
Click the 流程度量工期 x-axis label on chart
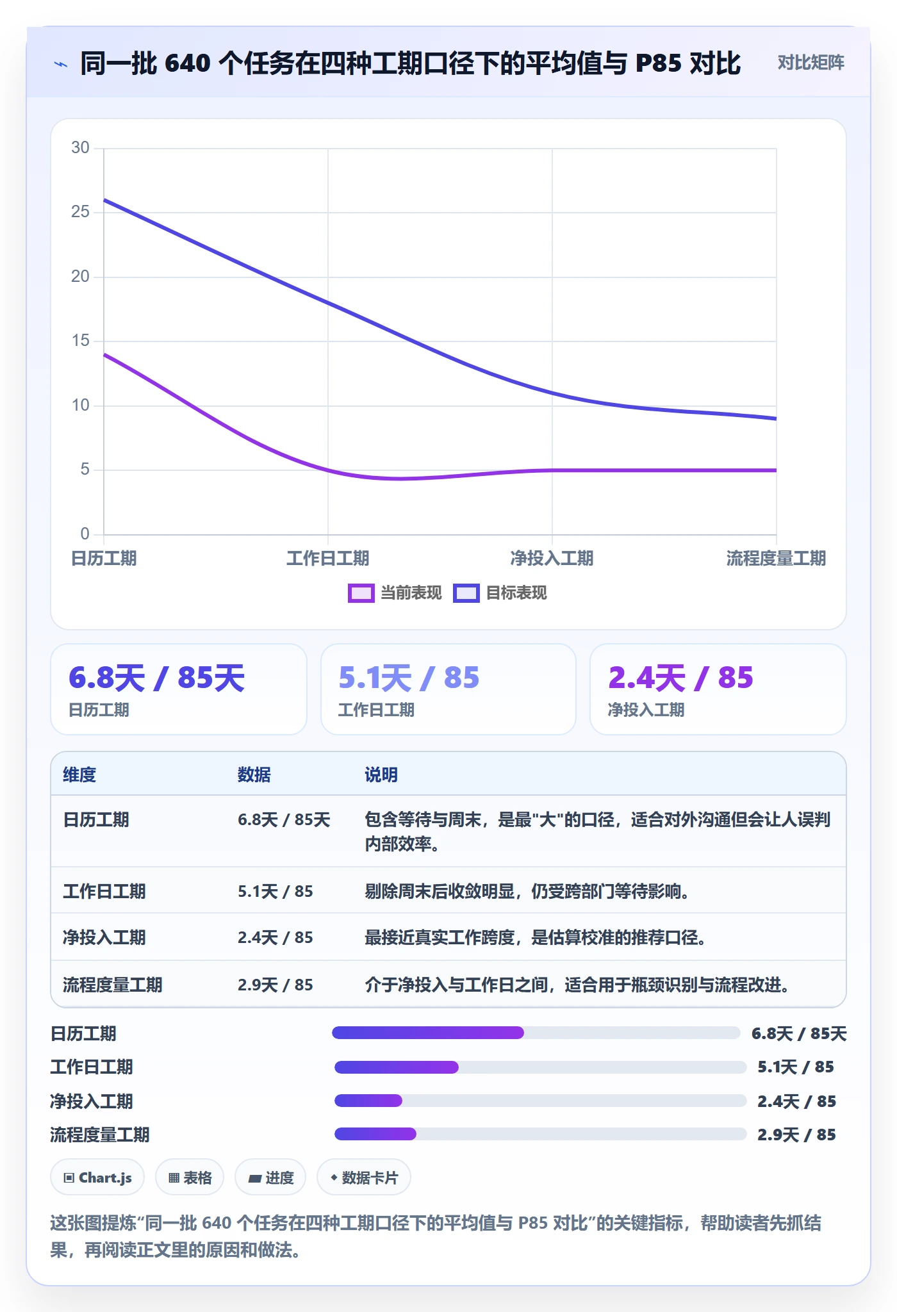777,558
